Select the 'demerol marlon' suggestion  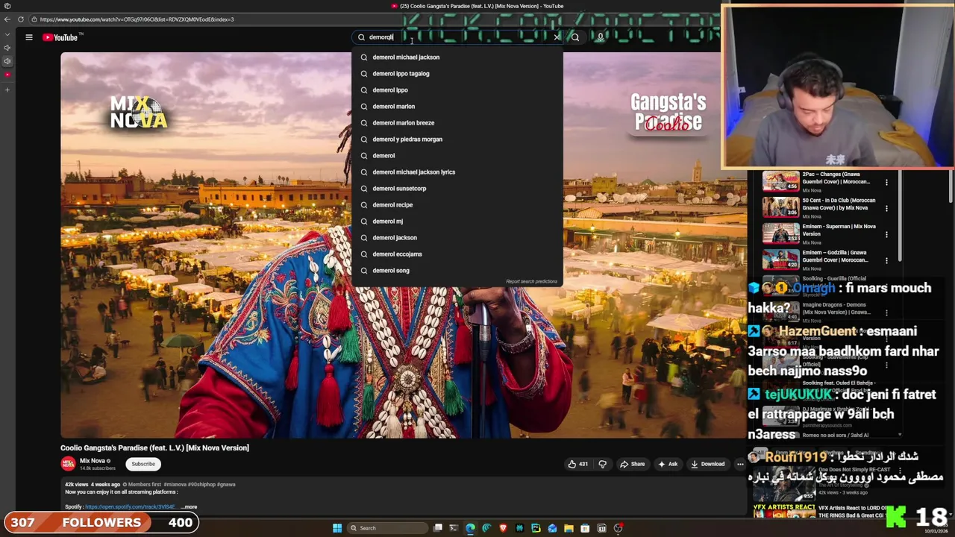coord(457,107)
